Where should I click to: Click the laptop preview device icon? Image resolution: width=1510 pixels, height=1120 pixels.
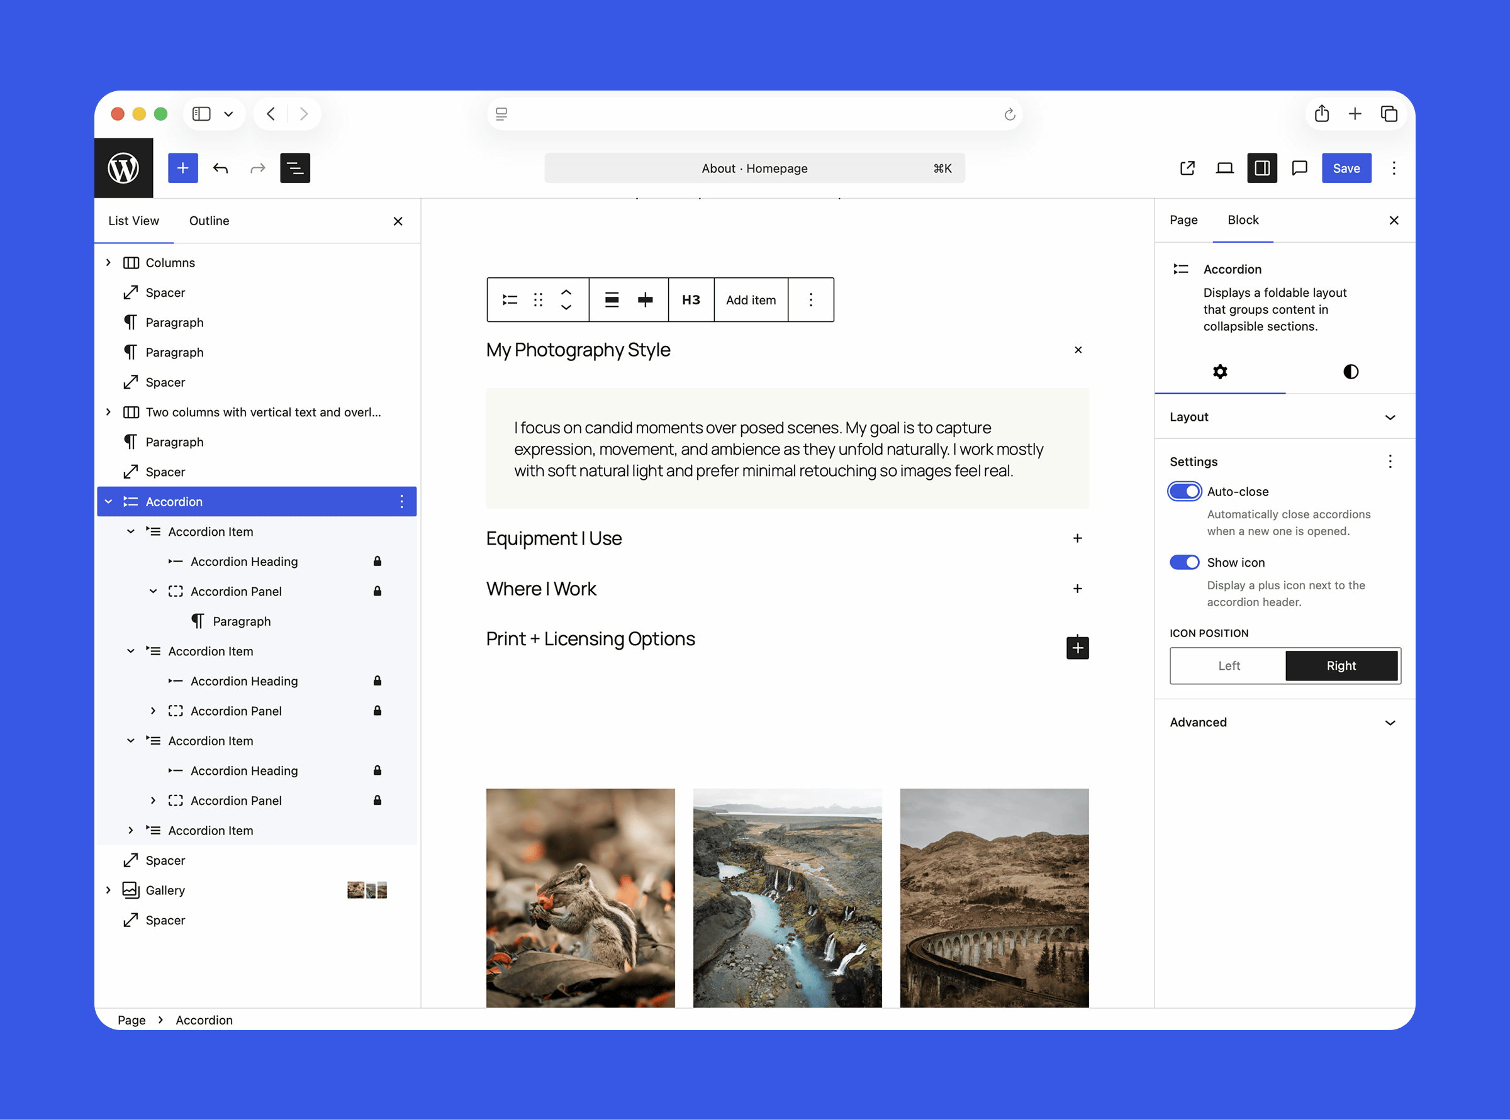click(x=1224, y=168)
